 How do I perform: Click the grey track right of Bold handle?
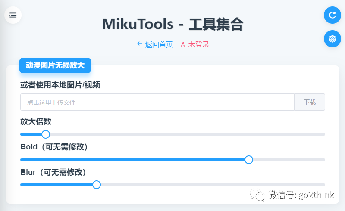[x=289, y=160]
